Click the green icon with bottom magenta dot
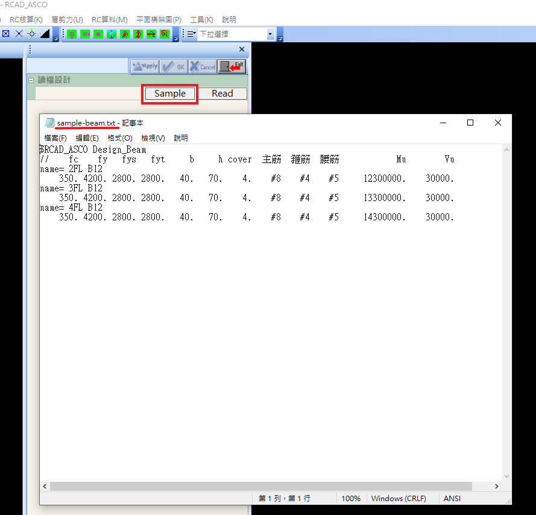 coord(72,34)
